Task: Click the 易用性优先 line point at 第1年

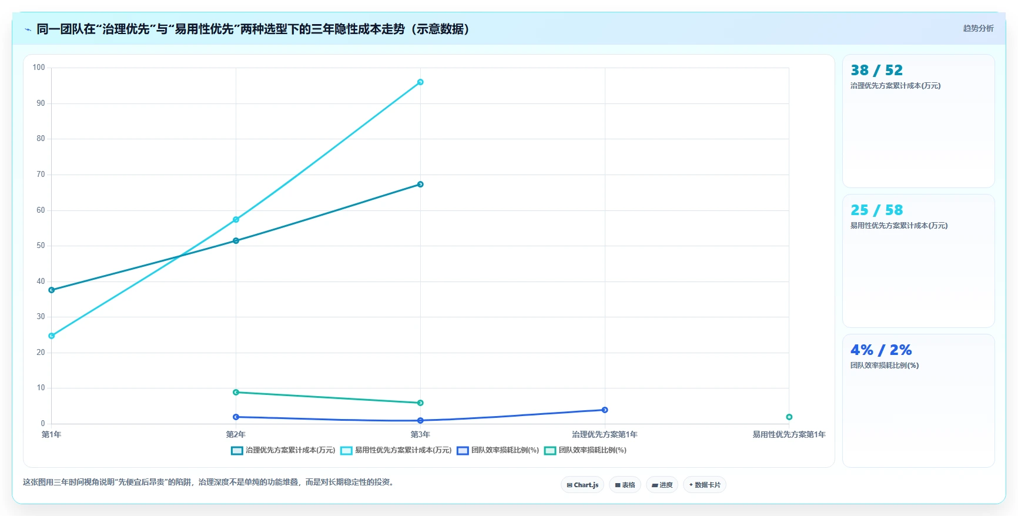Action: [52, 336]
